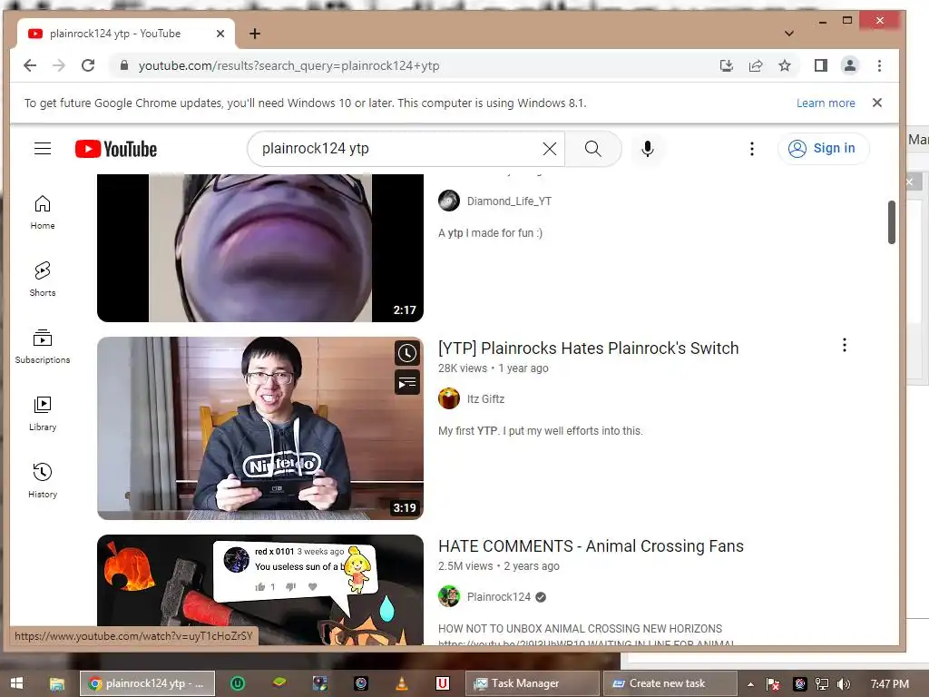Screen dimensions: 929x697
Task: Run search with magnifier button
Action: (x=592, y=148)
